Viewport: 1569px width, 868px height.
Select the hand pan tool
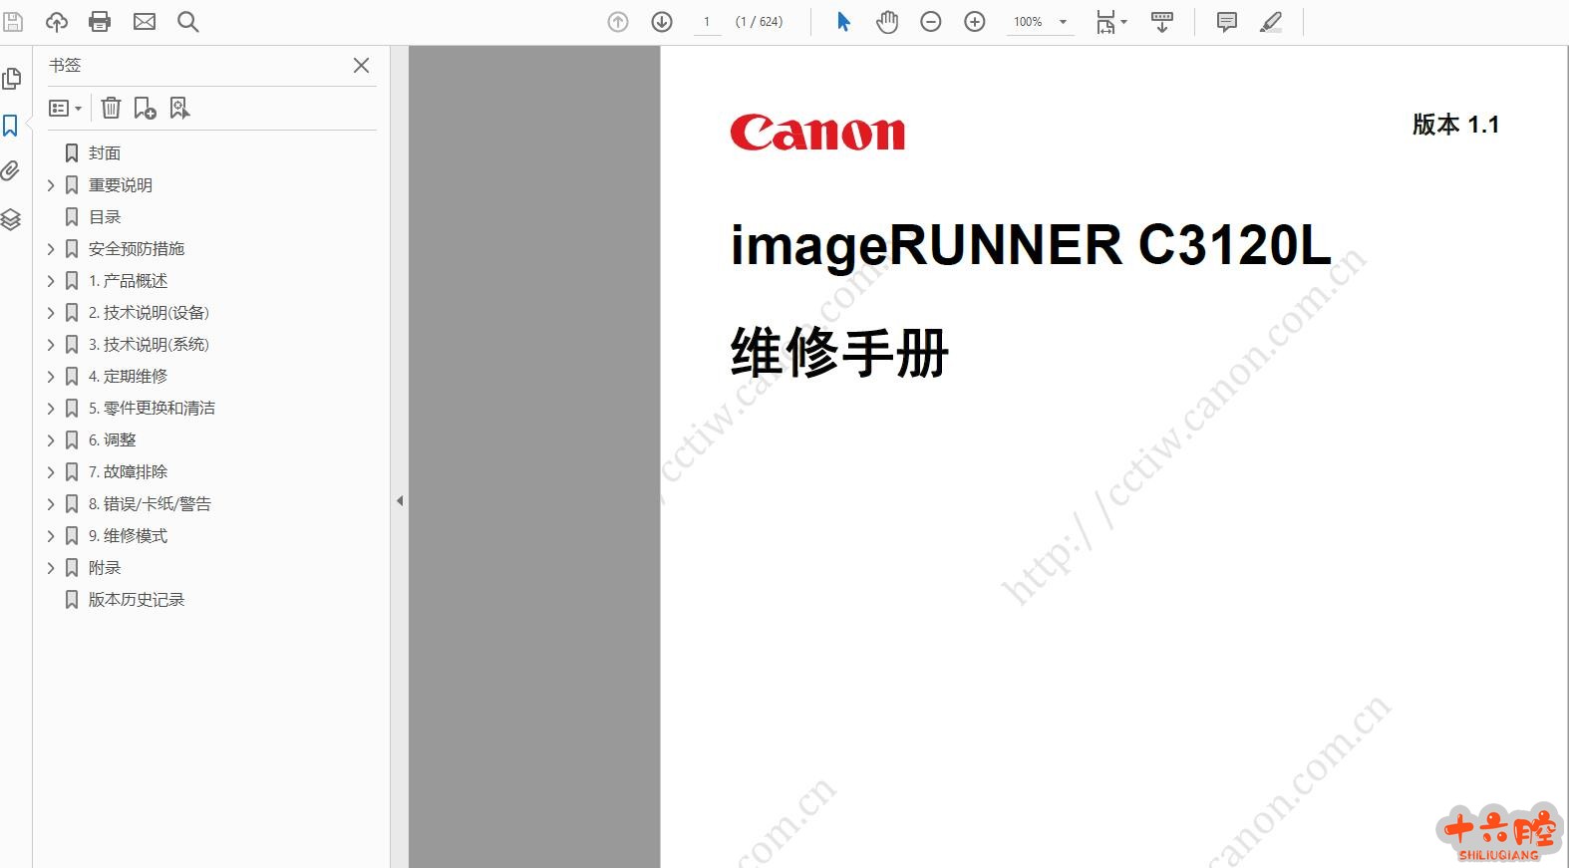[887, 22]
